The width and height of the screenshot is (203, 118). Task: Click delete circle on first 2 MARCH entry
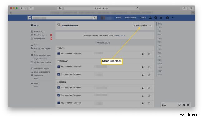149,88
